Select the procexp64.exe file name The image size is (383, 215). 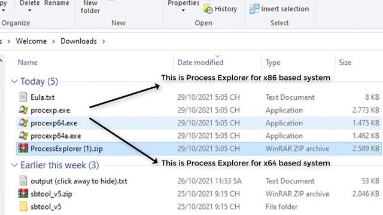pyautogui.click(x=54, y=123)
